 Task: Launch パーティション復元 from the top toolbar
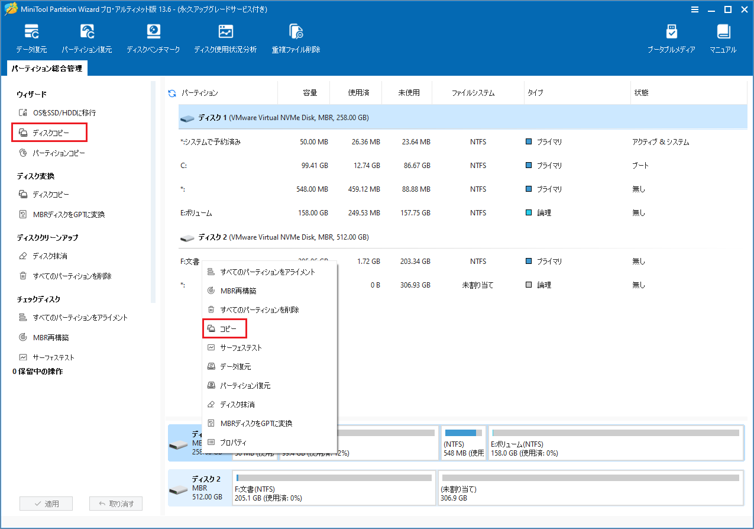point(87,39)
